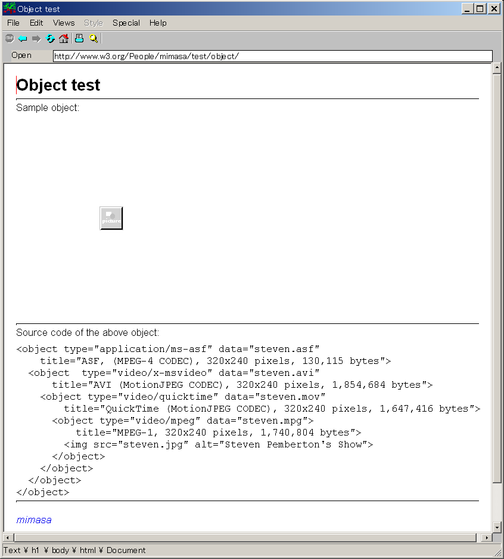This screenshot has height=559, width=504.
Task: Follow the mimasa link
Action: pos(34,520)
